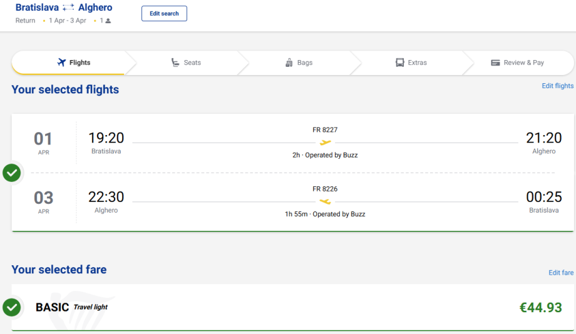Toggle the green checkmark beside BASIC fare
Viewport: 576px width, 334px height.
pyautogui.click(x=12, y=307)
